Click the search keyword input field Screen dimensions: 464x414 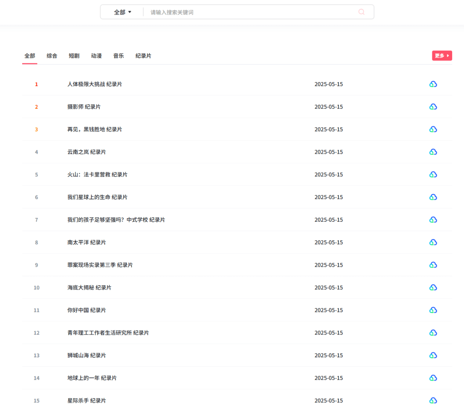(x=249, y=12)
